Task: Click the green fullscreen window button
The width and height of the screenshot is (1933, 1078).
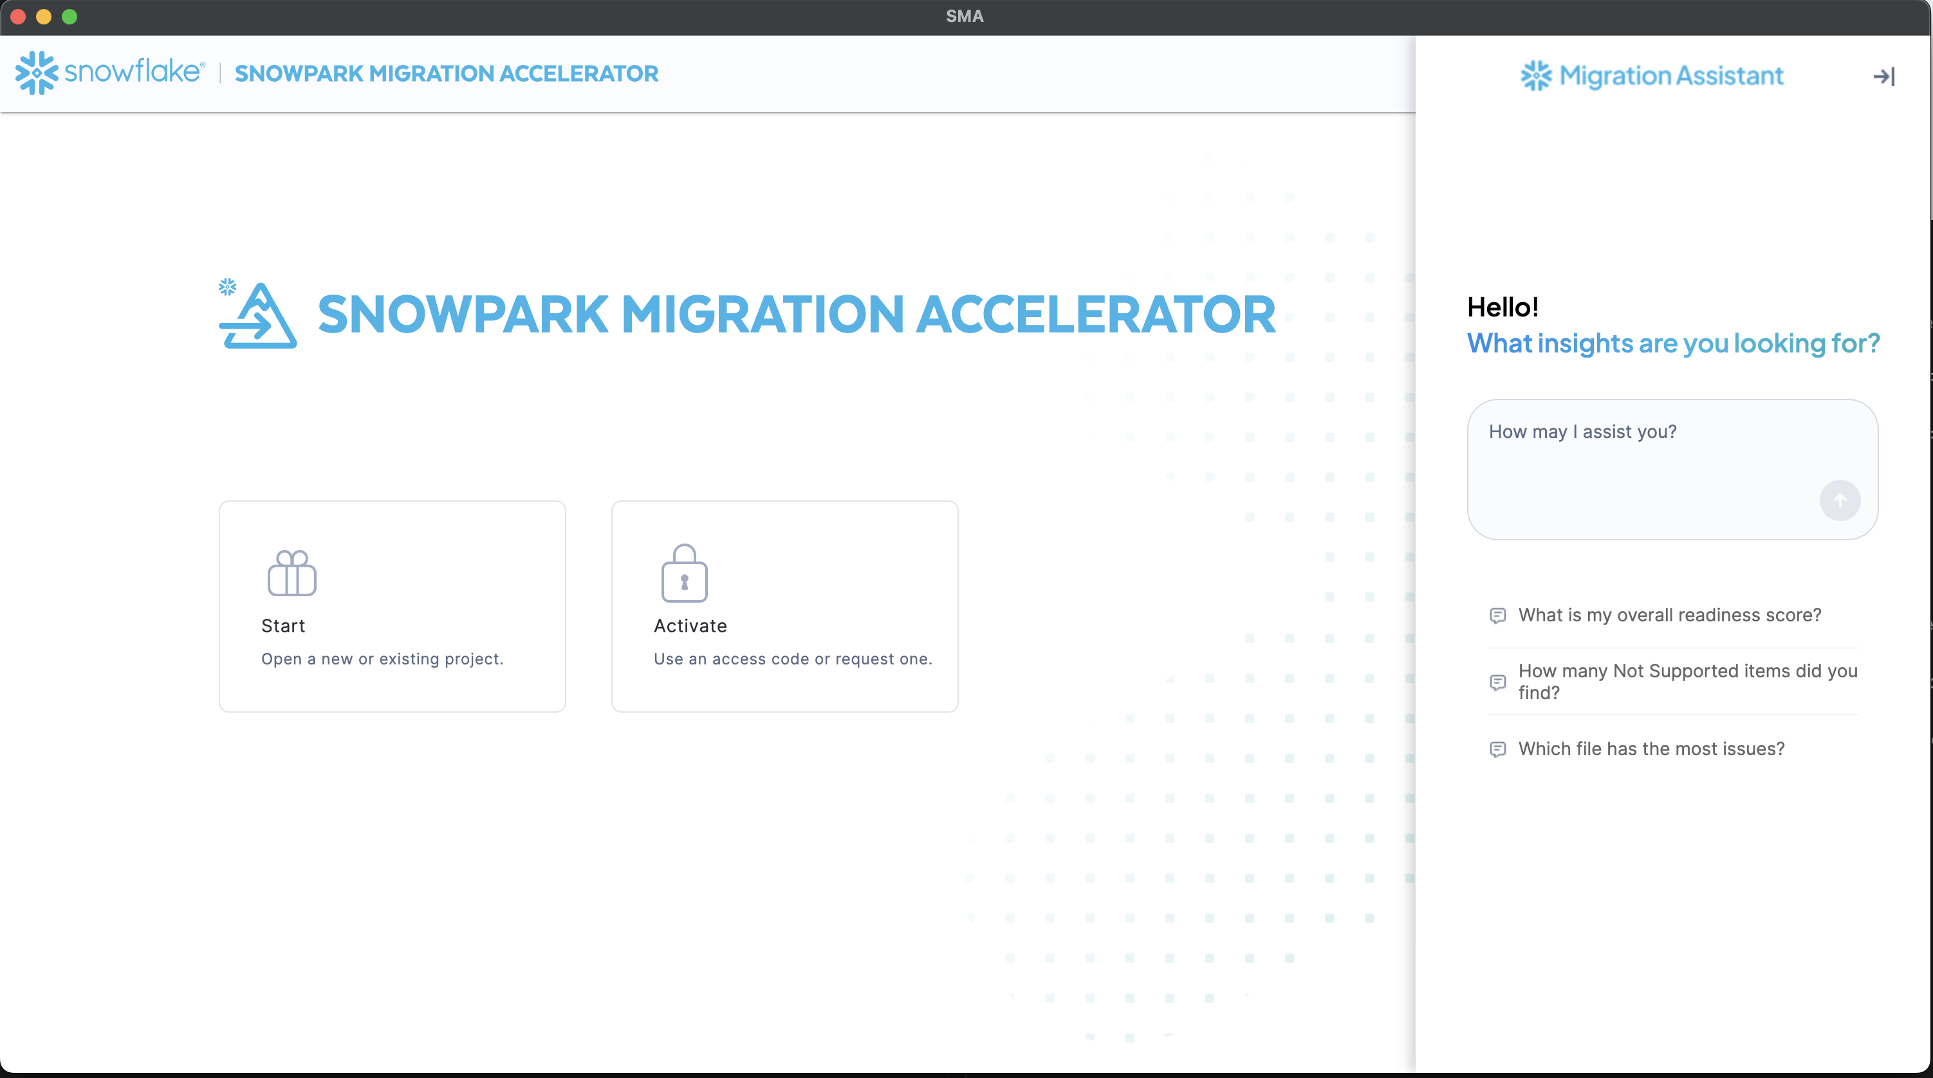Action: point(69,17)
